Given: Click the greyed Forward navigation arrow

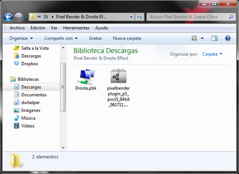Looking at the screenshot, I should (19, 17).
